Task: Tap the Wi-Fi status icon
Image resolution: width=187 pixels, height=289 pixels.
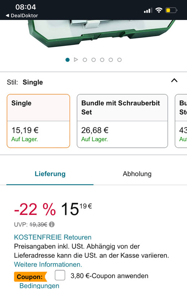Action: [159, 10]
